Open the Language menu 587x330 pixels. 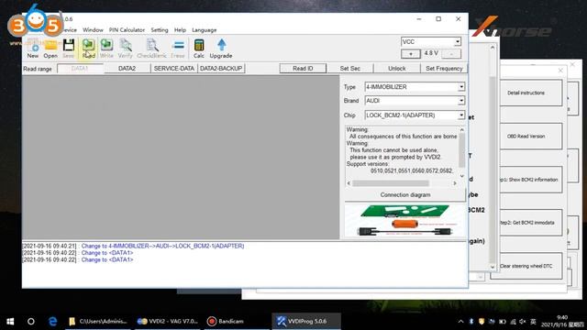[x=205, y=30]
